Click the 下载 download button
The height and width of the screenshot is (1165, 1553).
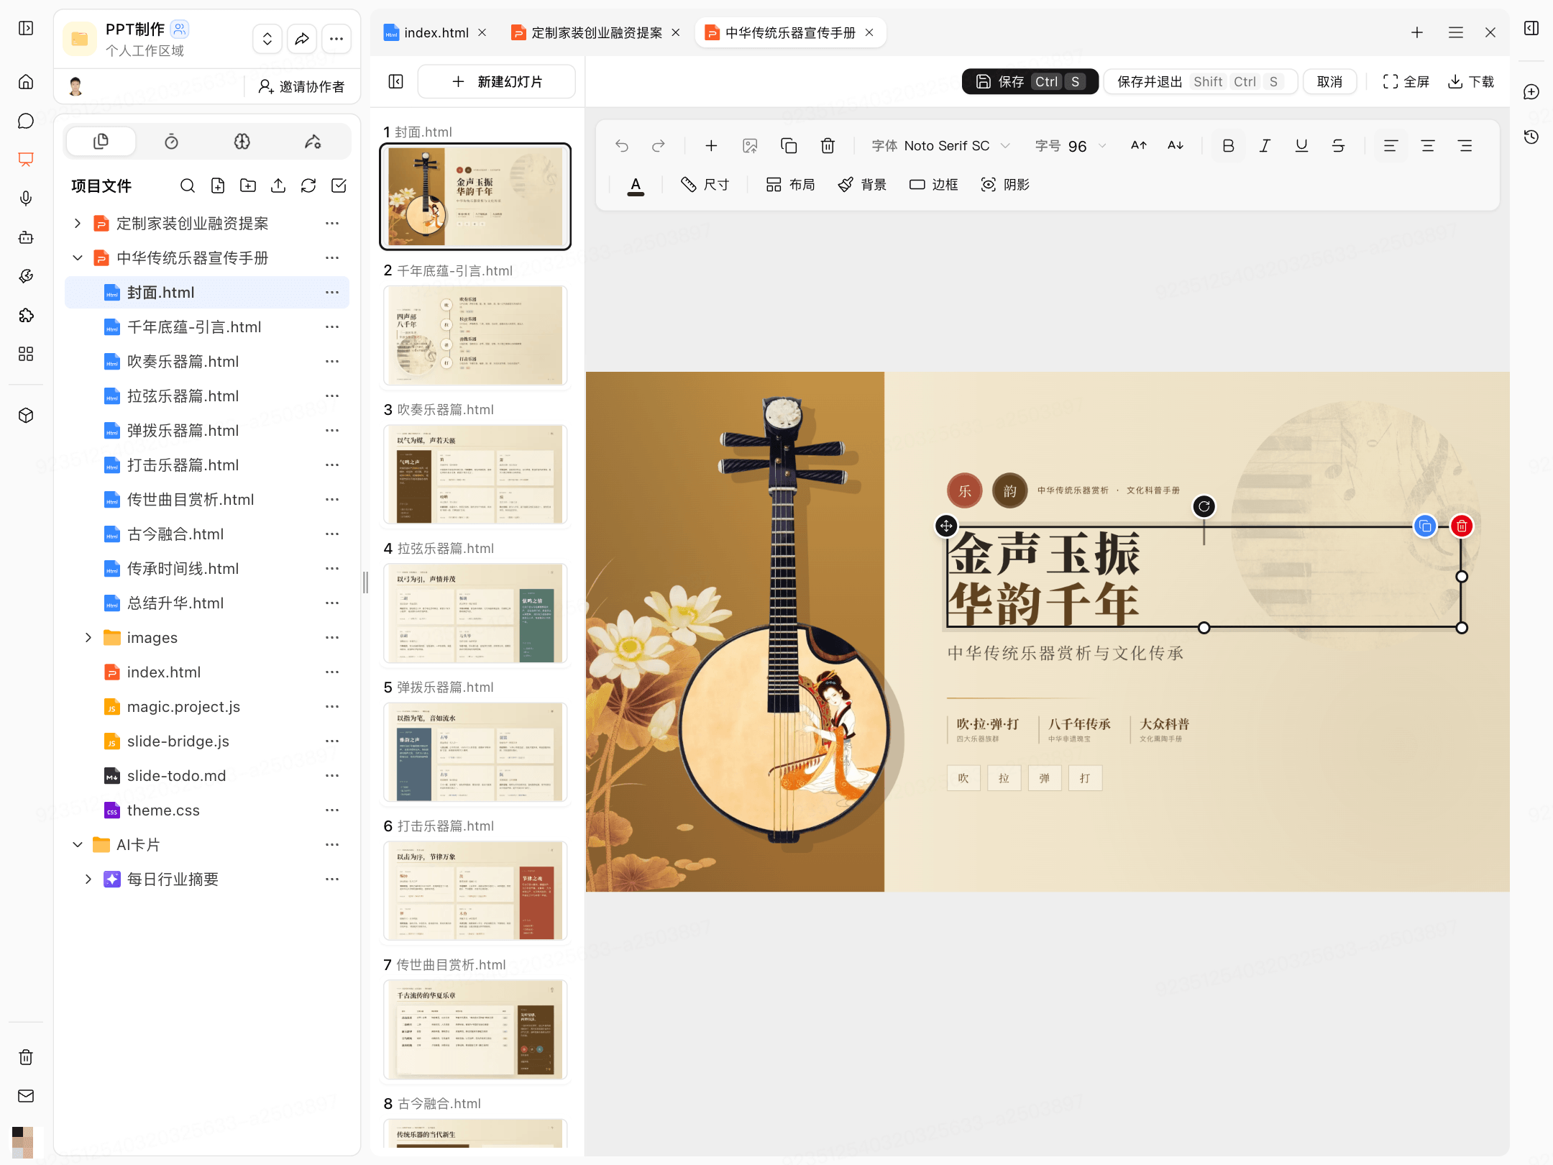point(1471,81)
